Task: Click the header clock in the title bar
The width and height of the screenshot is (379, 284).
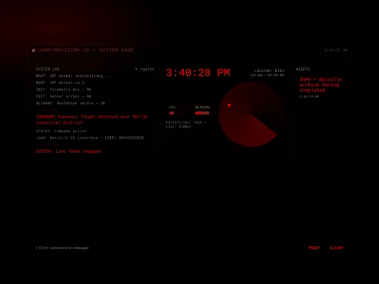Action: click(335, 50)
